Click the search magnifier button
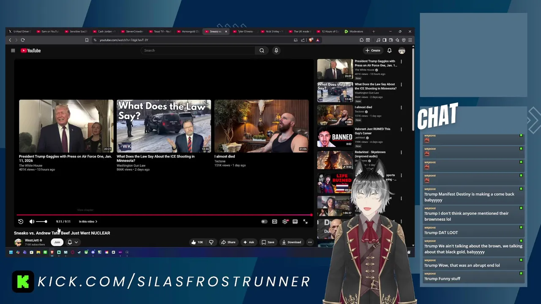The image size is (541, 304). [x=262, y=51]
